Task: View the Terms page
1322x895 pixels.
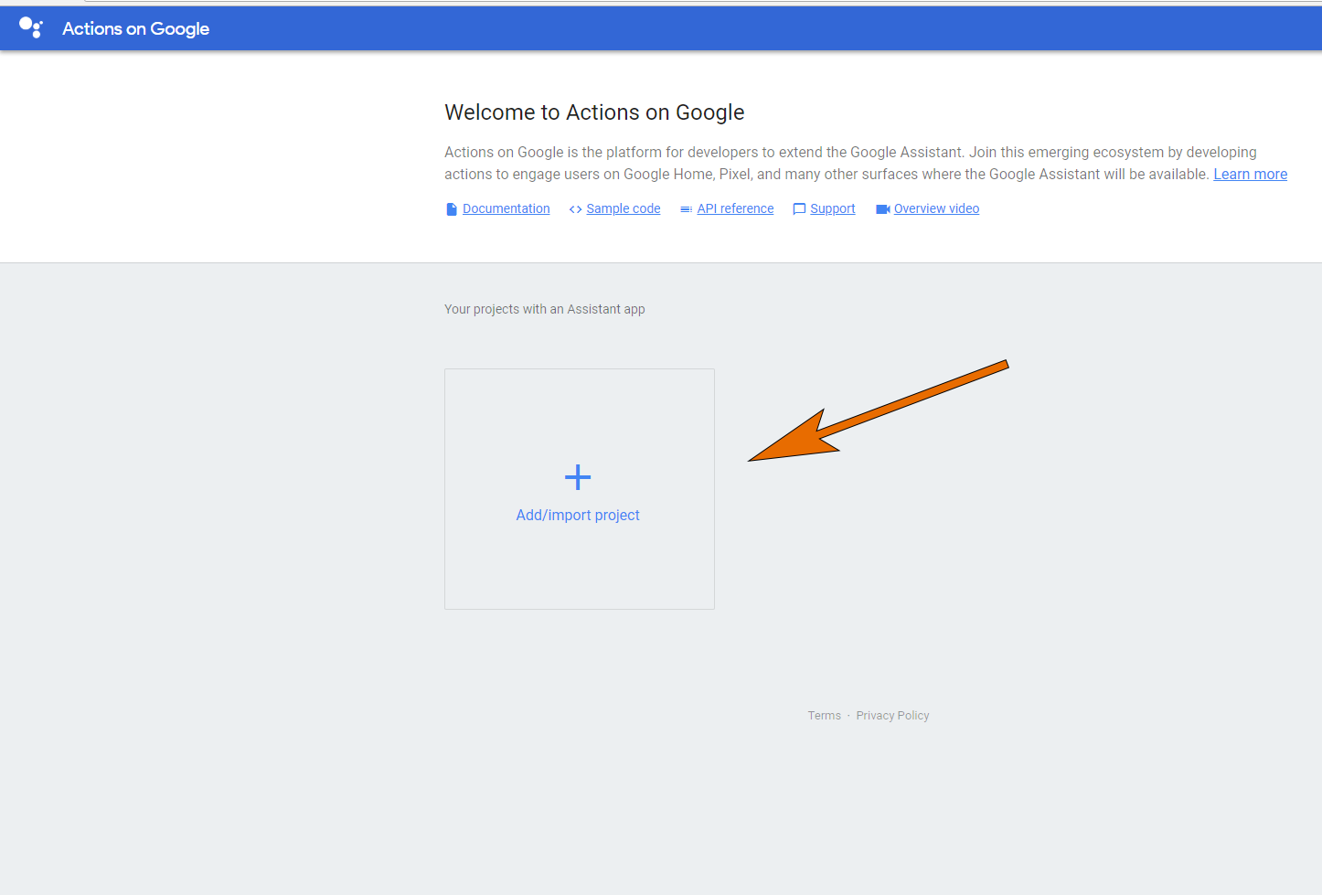Action: pos(824,715)
